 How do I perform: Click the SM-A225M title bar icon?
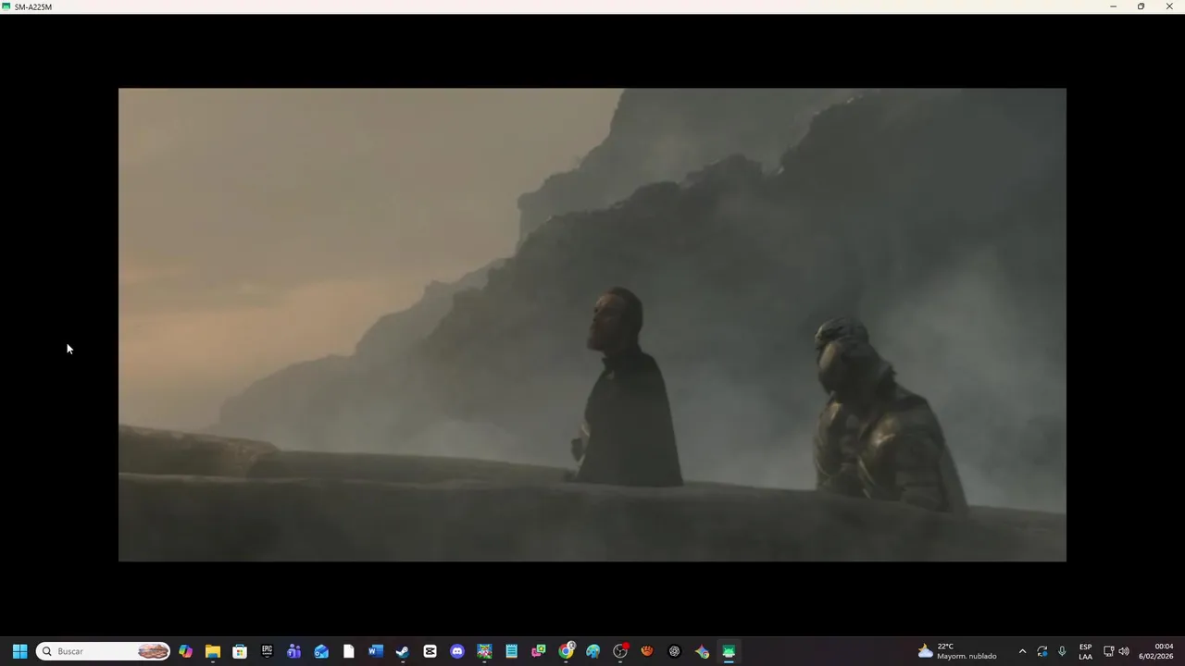tap(6, 6)
